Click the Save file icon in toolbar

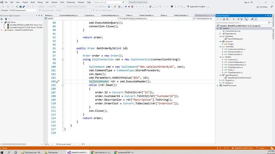click(21, 7)
